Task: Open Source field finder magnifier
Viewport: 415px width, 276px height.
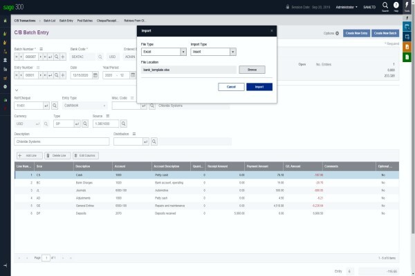Action: (x=124, y=124)
